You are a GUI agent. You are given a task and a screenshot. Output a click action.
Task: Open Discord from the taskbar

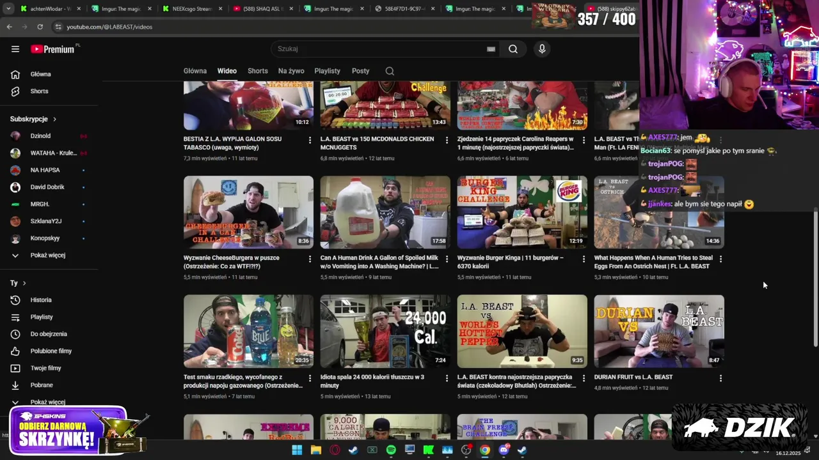click(x=504, y=450)
